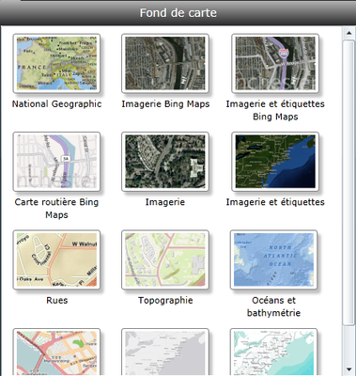
Task: Click the Imagerie Bing Maps label
Action: click(165, 104)
